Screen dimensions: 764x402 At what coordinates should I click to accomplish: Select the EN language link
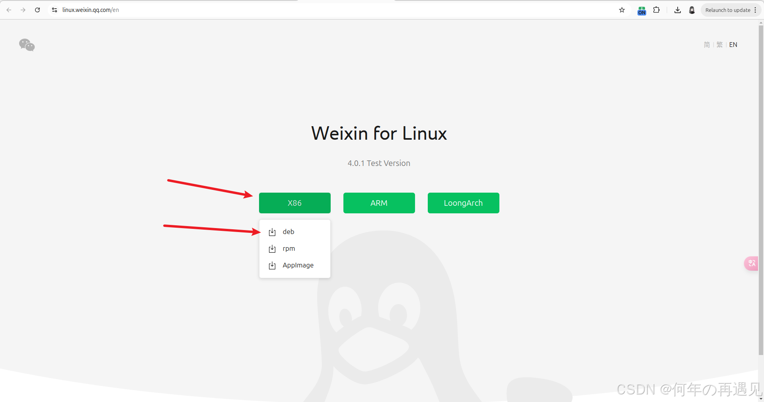[733, 45]
